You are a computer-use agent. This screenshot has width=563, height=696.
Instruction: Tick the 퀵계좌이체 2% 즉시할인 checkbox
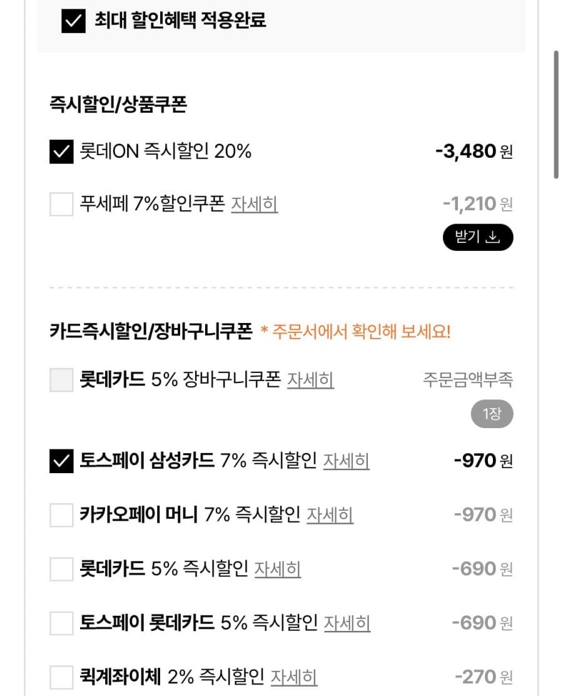61,677
